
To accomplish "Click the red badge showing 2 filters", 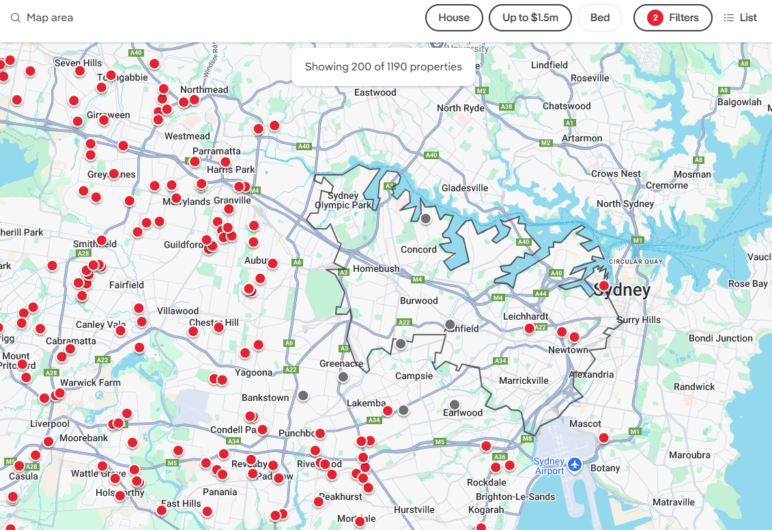I will [655, 18].
